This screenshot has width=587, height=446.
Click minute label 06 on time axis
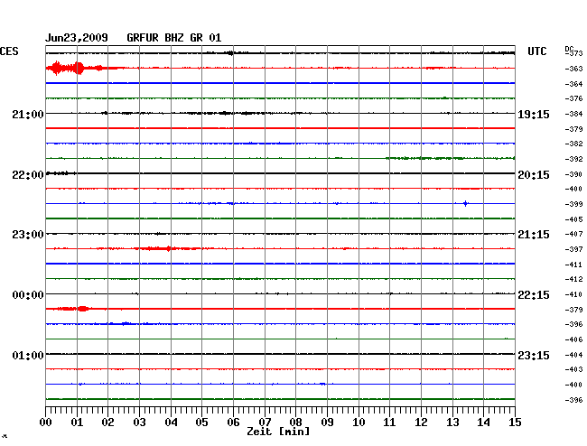click(x=233, y=423)
